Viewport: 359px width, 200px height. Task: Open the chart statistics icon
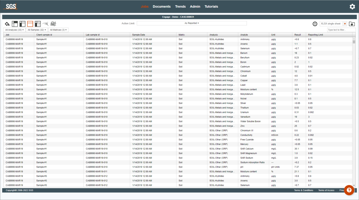(53, 24)
